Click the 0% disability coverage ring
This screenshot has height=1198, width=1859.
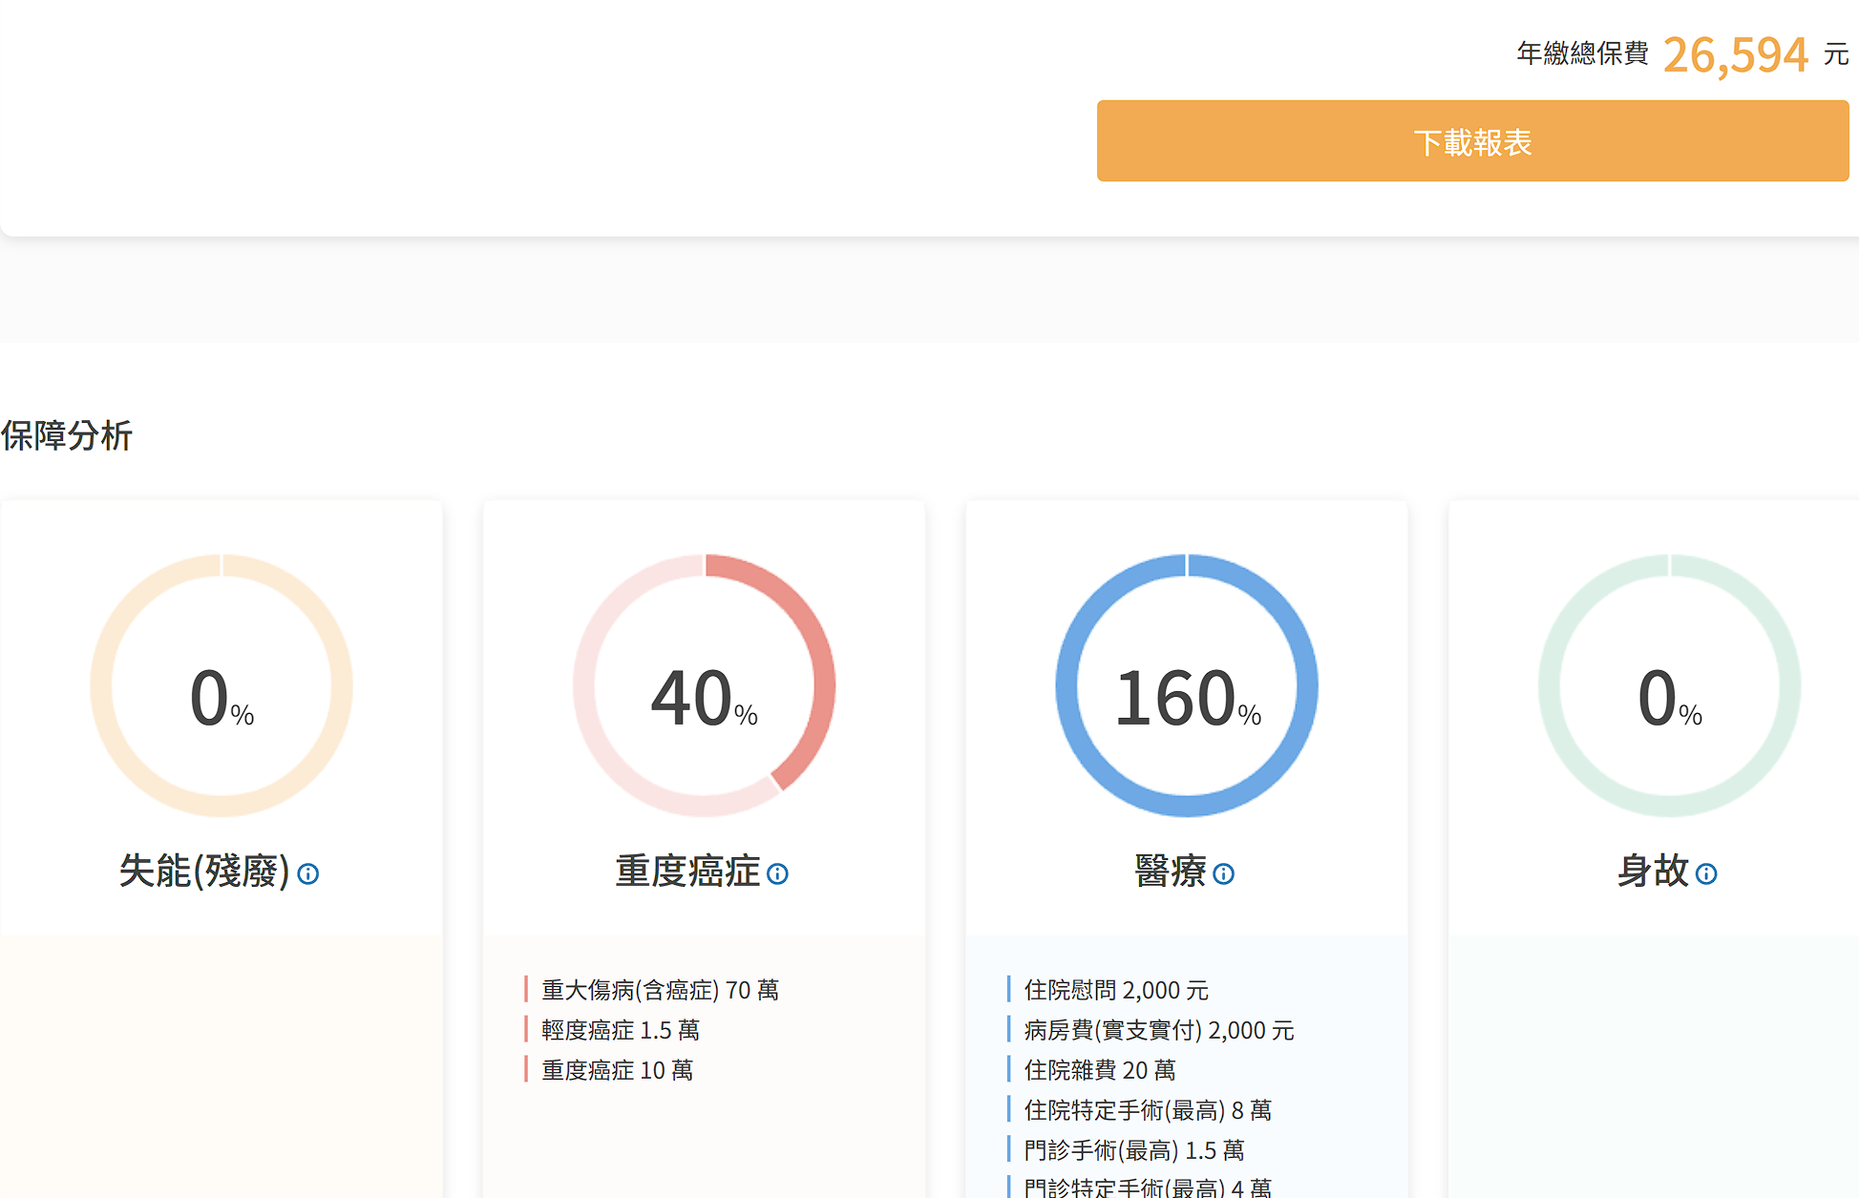222,685
